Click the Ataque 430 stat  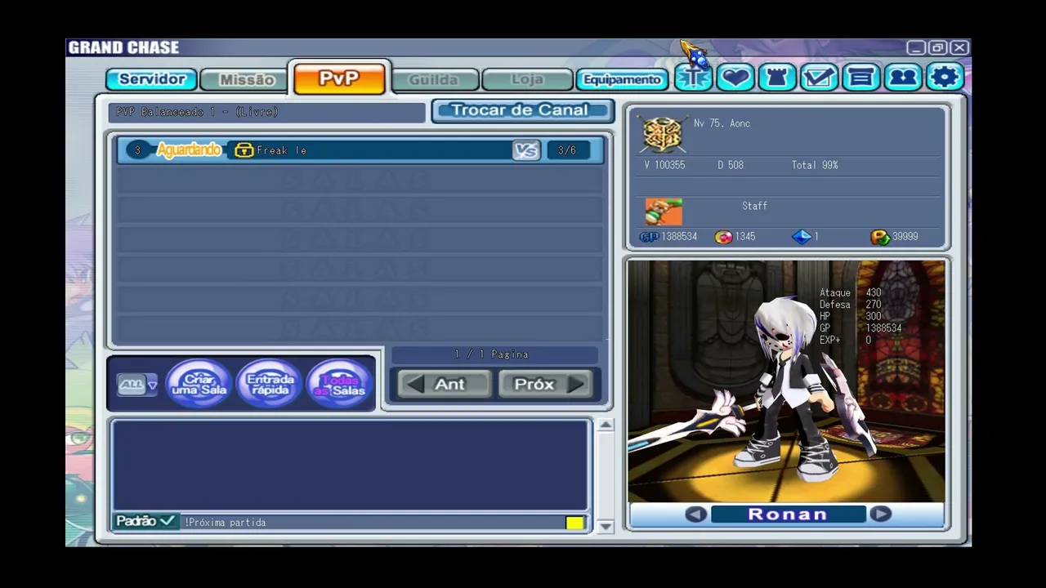pyautogui.click(x=851, y=292)
